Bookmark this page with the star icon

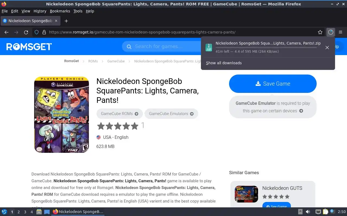tap(320, 32)
